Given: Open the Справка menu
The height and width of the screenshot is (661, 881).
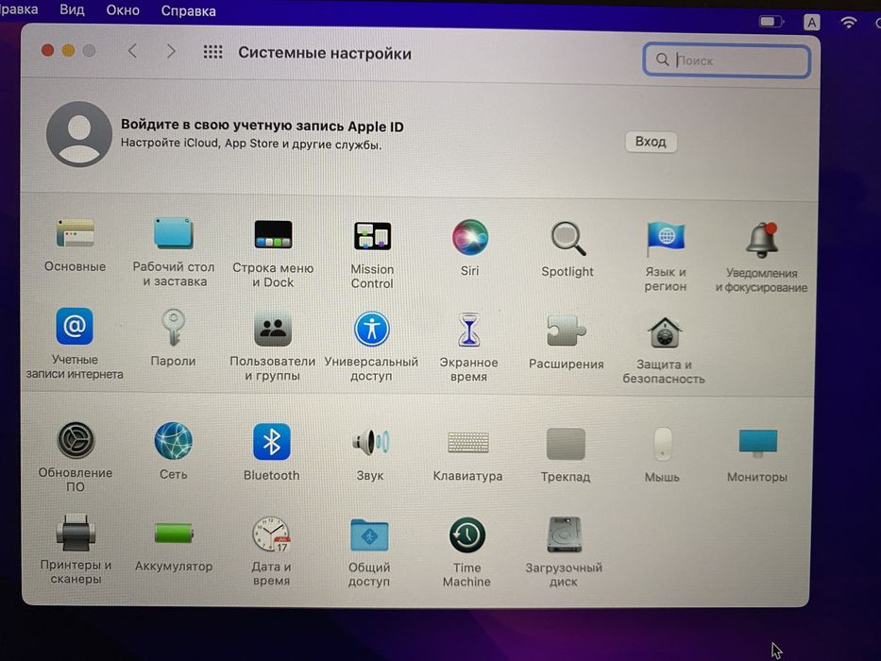Looking at the screenshot, I should [x=188, y=11].
